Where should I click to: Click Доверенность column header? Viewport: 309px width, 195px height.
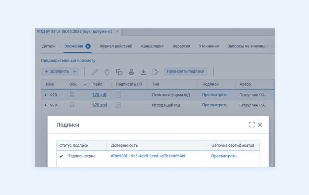(x=124, y=145)
